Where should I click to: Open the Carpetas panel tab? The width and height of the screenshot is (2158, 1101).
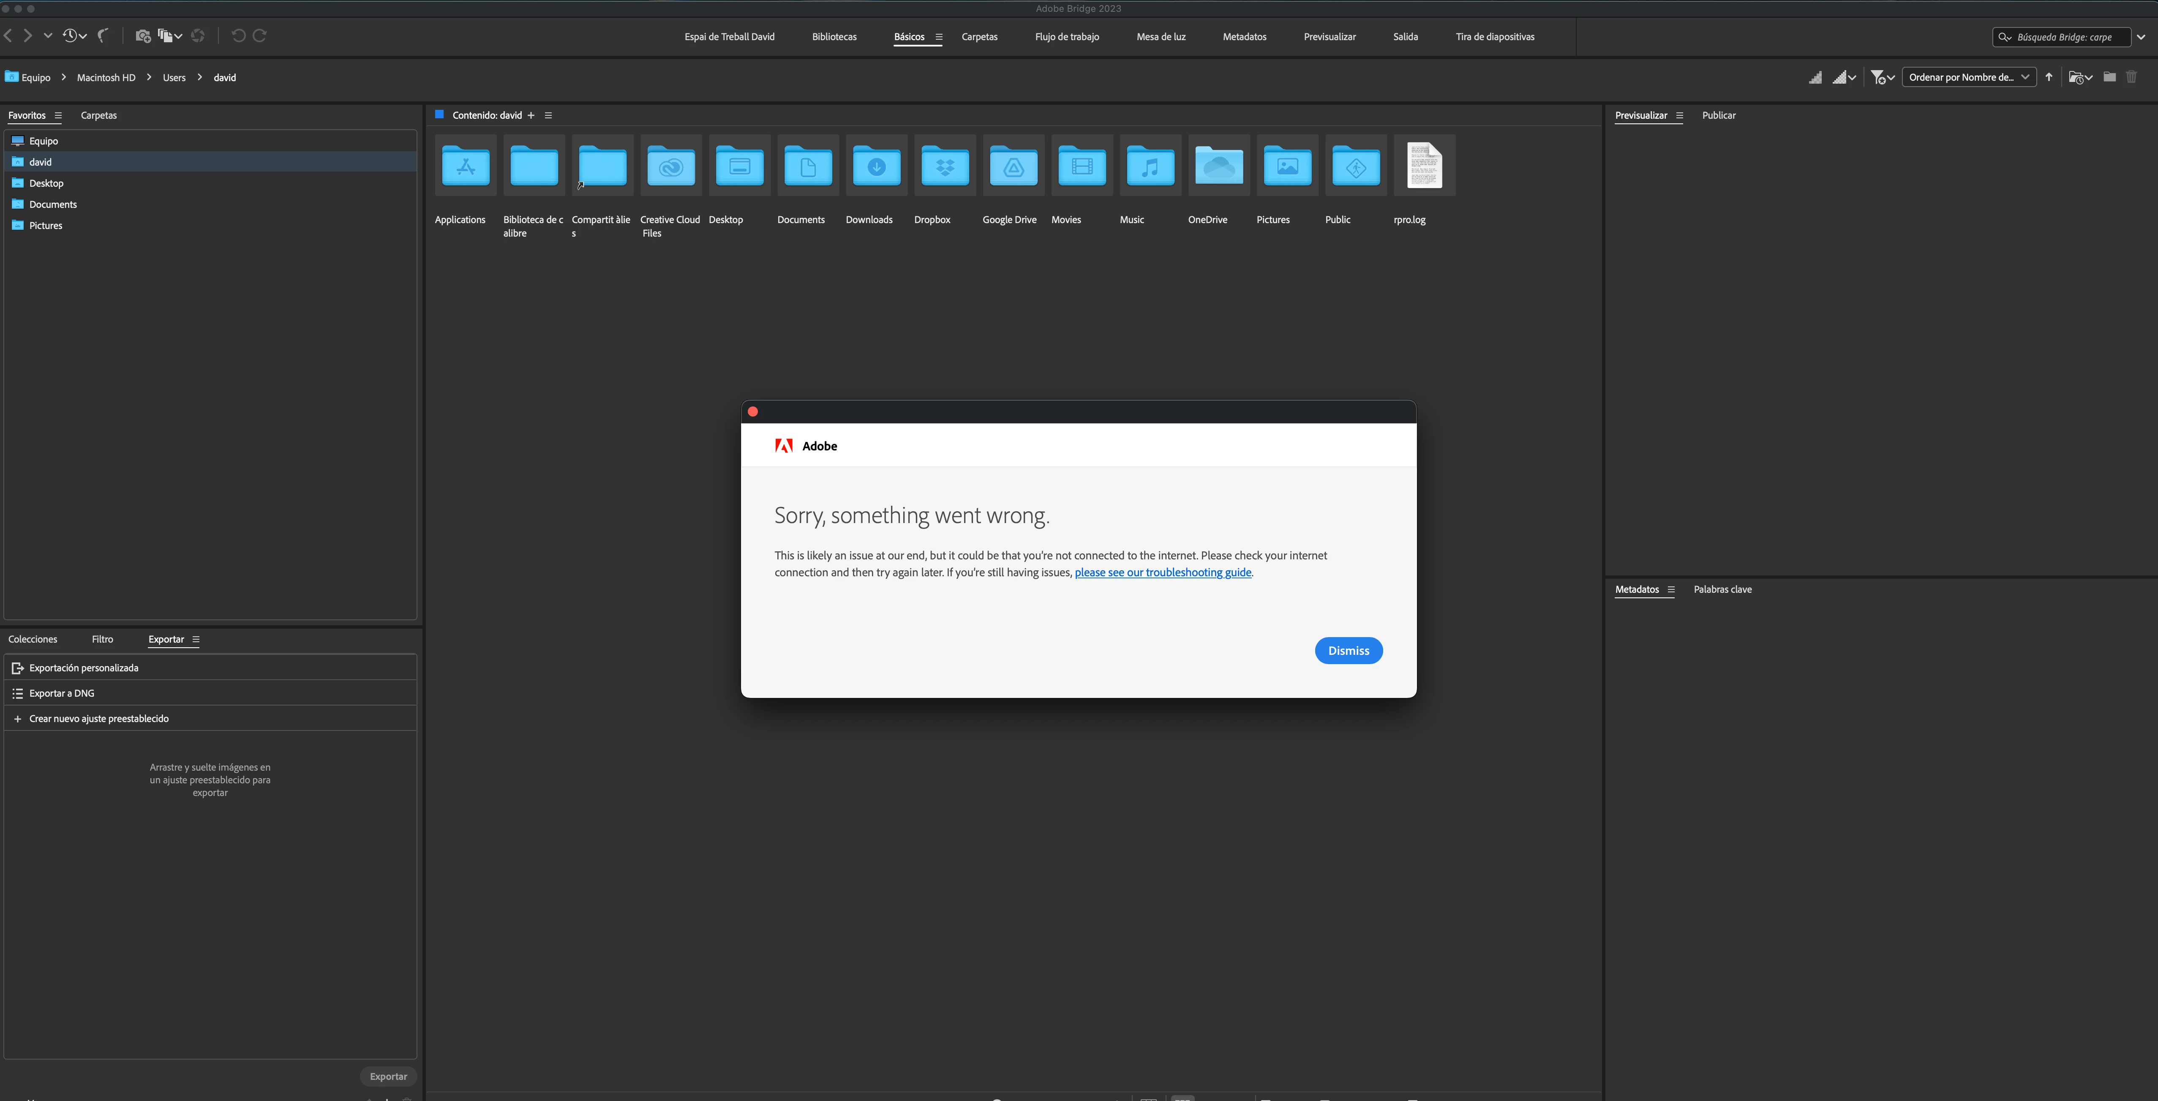(99, 116)
